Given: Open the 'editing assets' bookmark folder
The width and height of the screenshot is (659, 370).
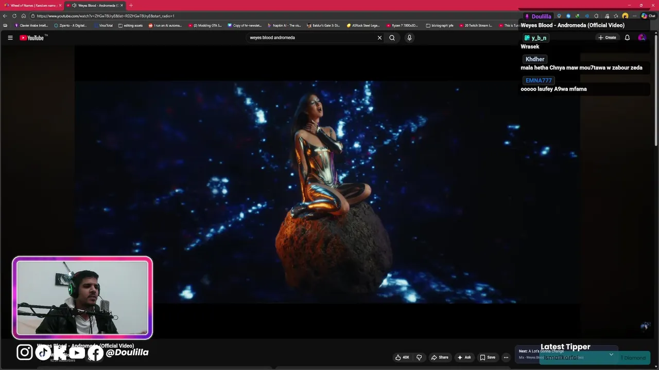Looking at the screenshot, I should pyautogui.click(x=131, y=25).
